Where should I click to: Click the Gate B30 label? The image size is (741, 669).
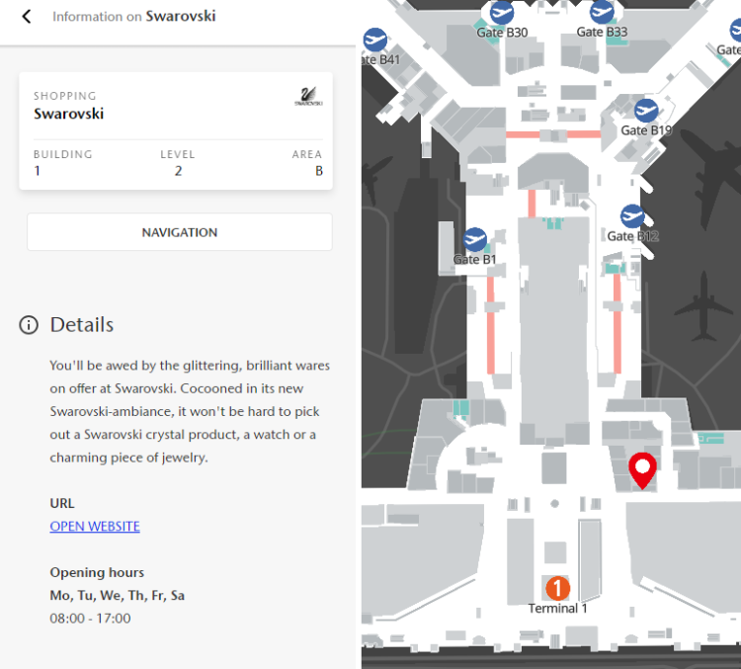point(502,33)
